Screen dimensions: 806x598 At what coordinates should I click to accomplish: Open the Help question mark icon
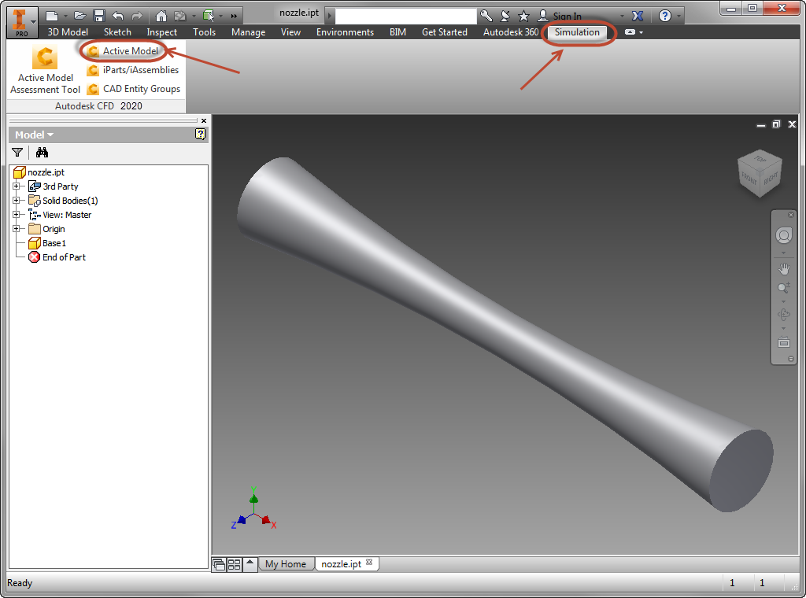click(x=664, y=16)
